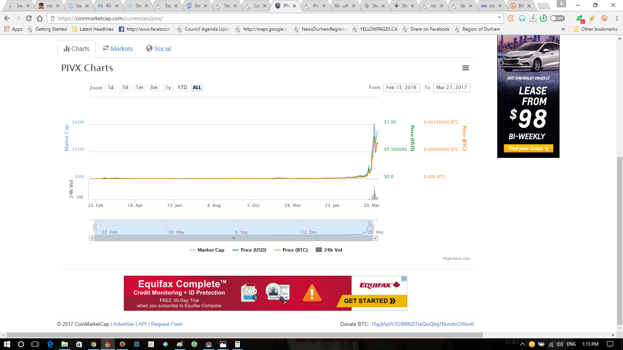Screen dimensions: 623x350
Task: Open the API footer link
Action: point(143,324)
